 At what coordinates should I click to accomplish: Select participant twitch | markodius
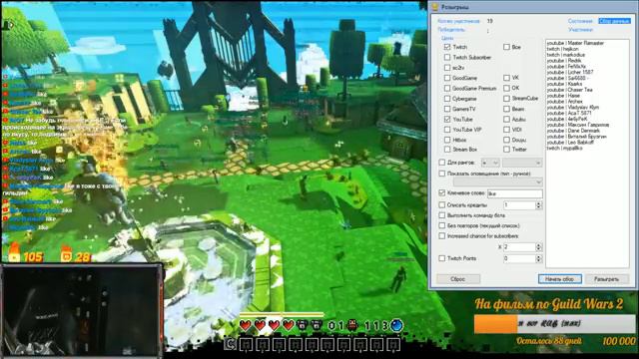[566, 55]
